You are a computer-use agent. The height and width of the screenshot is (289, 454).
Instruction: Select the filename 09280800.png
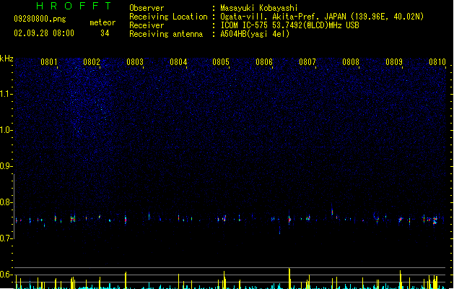point(40,19)
